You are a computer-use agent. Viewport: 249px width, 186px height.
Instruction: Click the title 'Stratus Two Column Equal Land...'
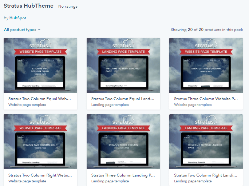click(123, 99)
